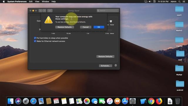Viewport: 188px width, 106px height.
Task: Open the Edit menu
Action: pyautogui.click(x=31, y=1)
